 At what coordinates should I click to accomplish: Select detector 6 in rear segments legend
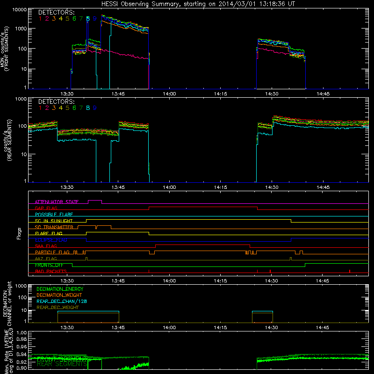[74, 108]
